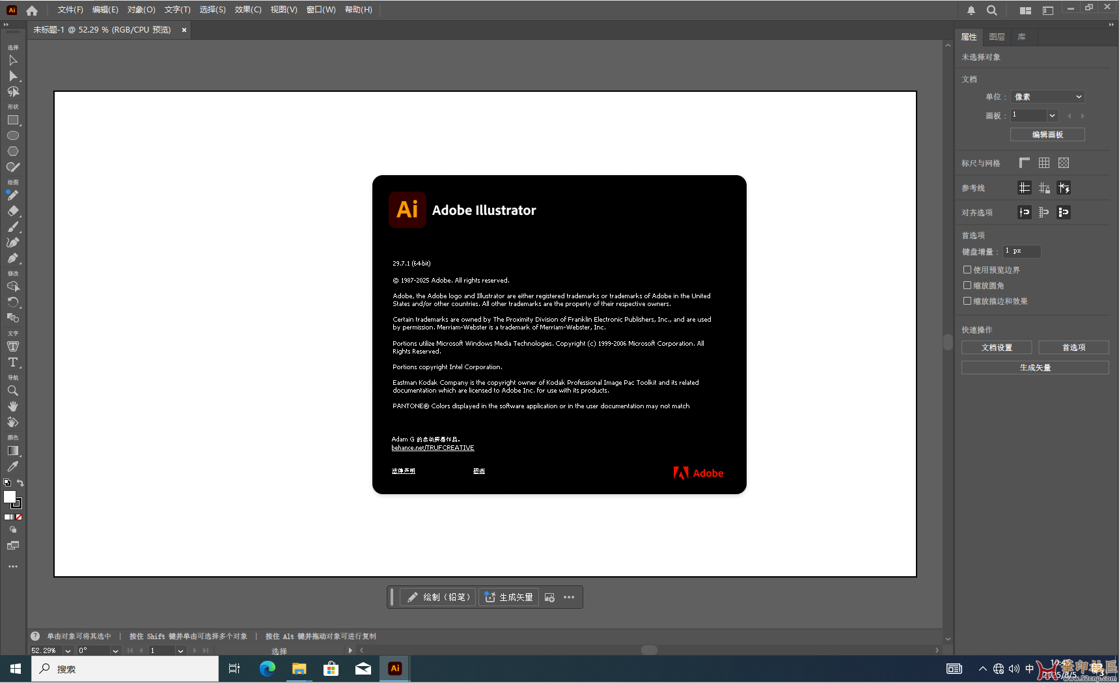Select the Direct Selection tool
1119x683 pixels.
pos(13,76)
